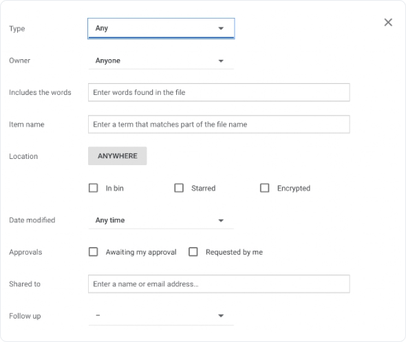The height and width of the screenshot is (342, 406).
Task: Expand the Follow up dropdown
Action: (161, 316)
